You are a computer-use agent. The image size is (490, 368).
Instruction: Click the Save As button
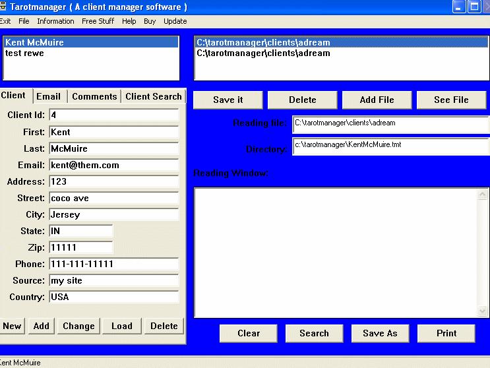380,333
